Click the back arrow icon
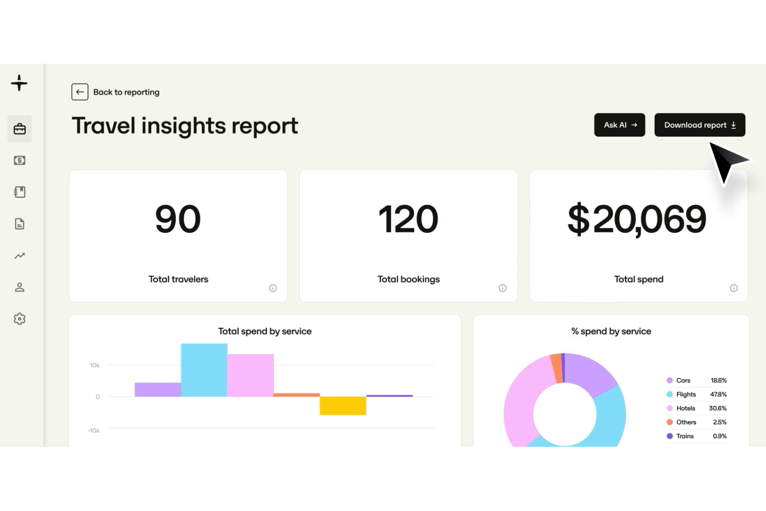The image size is (766, 511). click(x=80, y=92)
